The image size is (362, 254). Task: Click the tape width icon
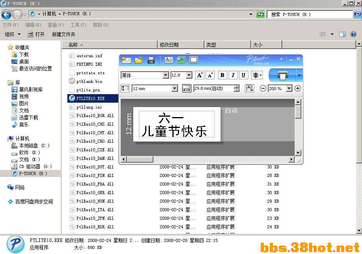tap(125, 88)
